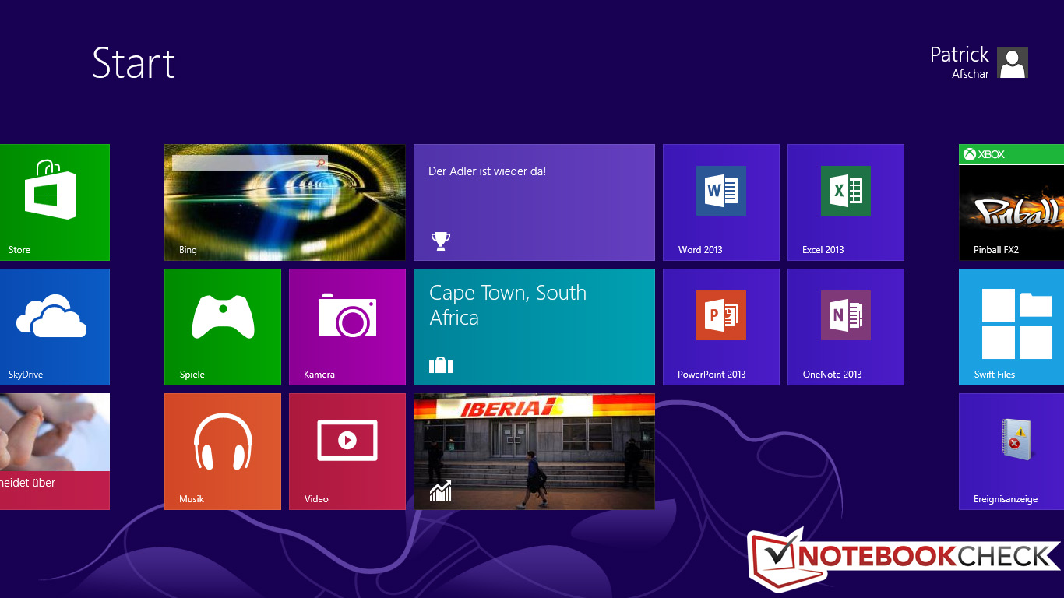1064x598 pixels.
Task: Open the partially visible baby photo news tile
Action: pyautogui.click(x=55, y=451)
